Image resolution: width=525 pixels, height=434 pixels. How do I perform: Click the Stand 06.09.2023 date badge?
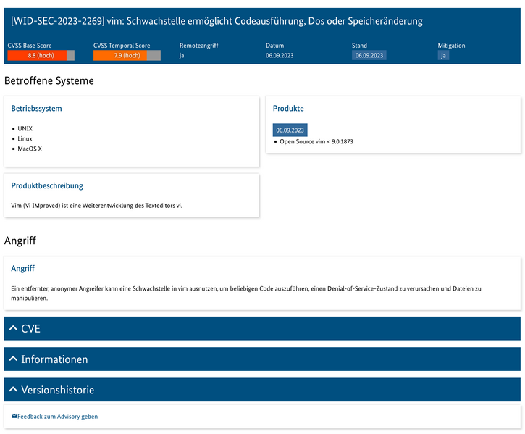369,55
